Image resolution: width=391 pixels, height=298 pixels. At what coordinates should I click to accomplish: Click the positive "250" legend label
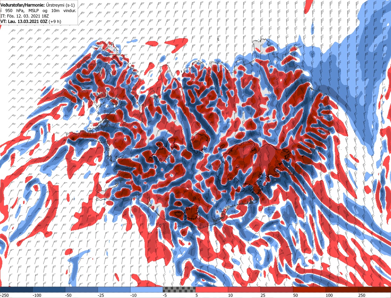click(362, 295)
